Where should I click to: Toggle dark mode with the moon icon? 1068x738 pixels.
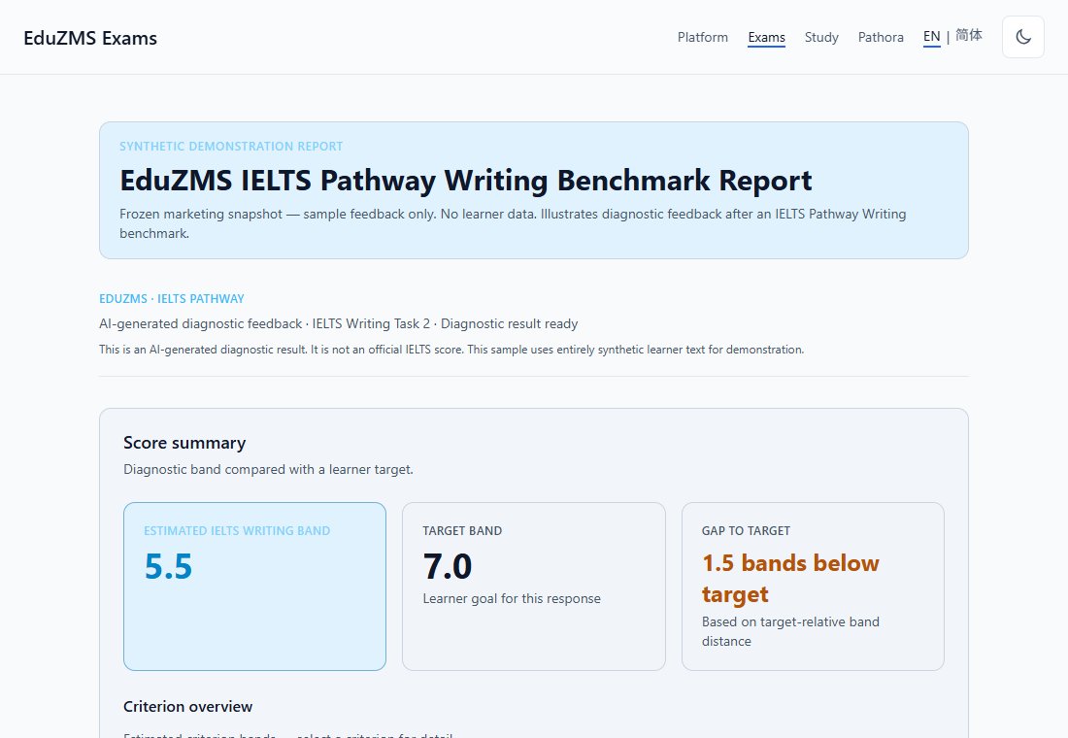1023,37
